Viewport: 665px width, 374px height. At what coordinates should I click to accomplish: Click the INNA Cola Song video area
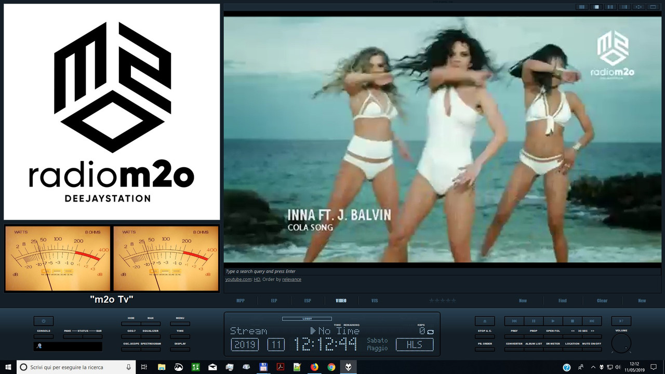click(443, 139)
